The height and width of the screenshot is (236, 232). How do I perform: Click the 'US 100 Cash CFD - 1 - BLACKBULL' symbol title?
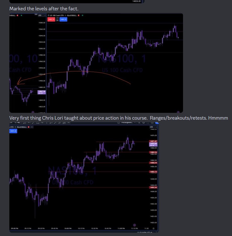click(x=63, y=15)
